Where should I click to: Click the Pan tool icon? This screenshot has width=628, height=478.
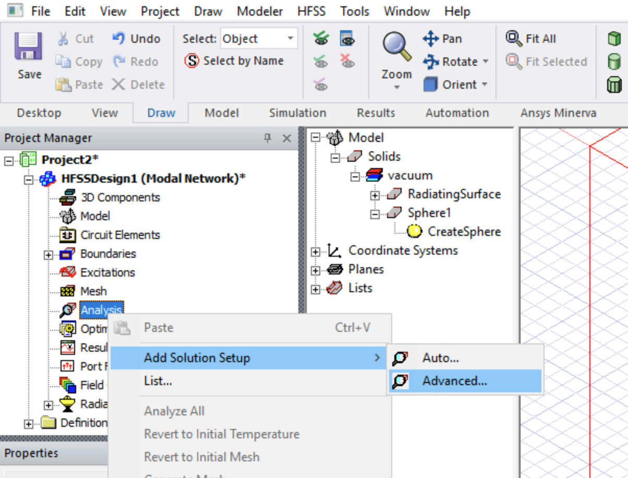pyautogui.click(x=431, y=39)
